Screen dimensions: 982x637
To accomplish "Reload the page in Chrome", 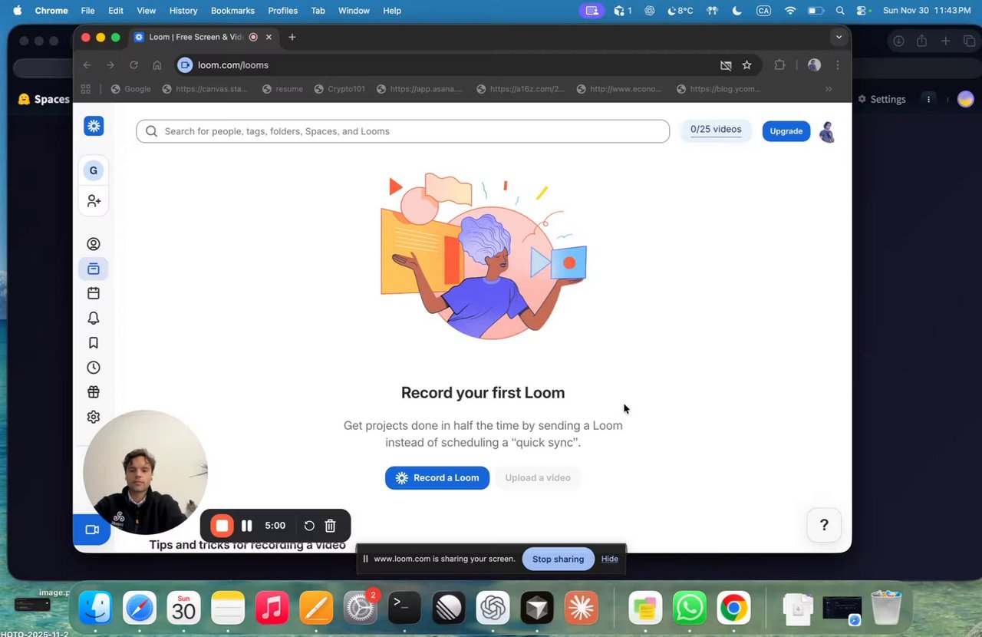I will tap(133, 65).
